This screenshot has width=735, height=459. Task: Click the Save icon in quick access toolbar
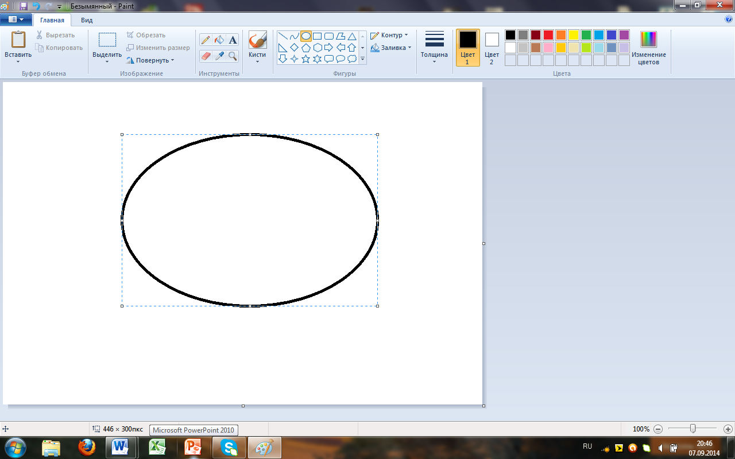point(24,6)
